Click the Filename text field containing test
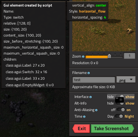The width and height of the screenshot is (138, 137). [94, 80]
